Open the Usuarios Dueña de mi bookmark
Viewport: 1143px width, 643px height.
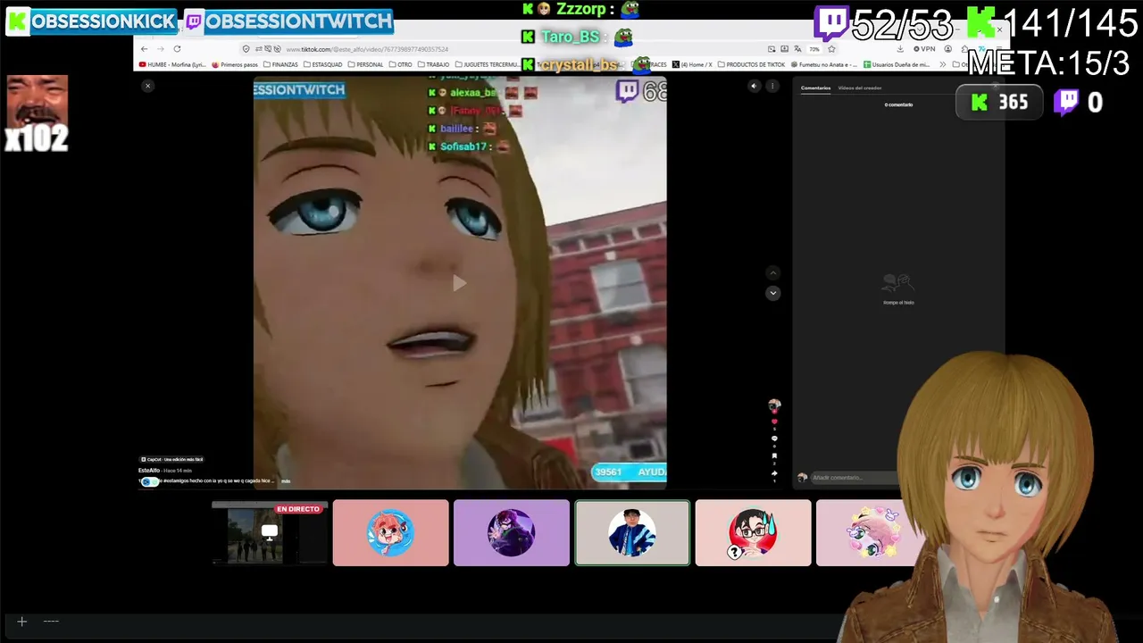coord(898,64)
